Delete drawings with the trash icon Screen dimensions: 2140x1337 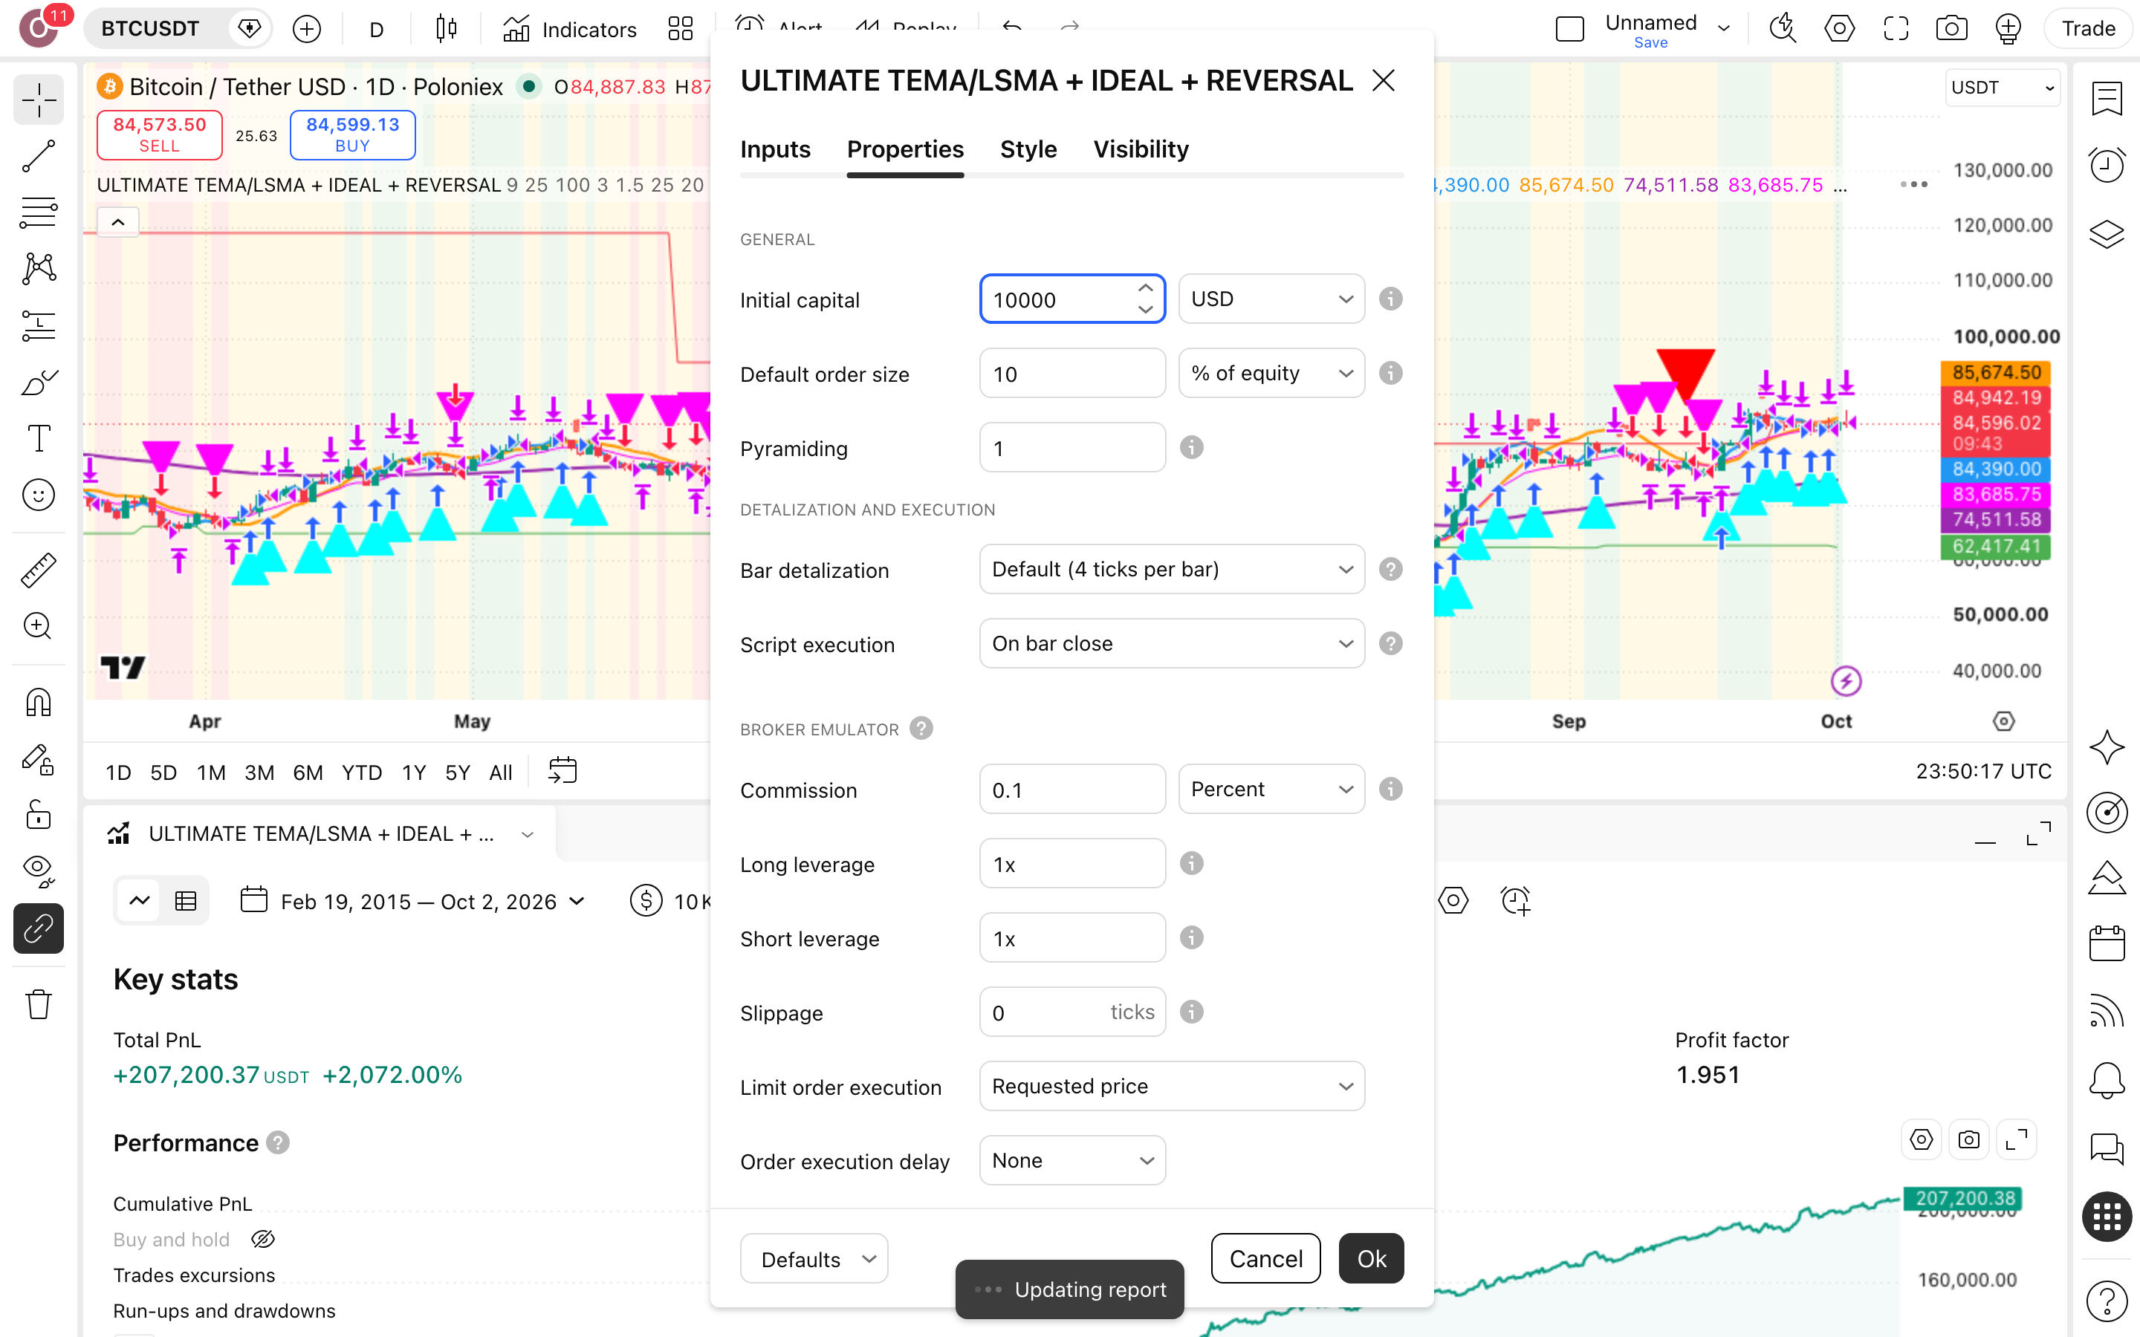click(x=38, y=1004)
